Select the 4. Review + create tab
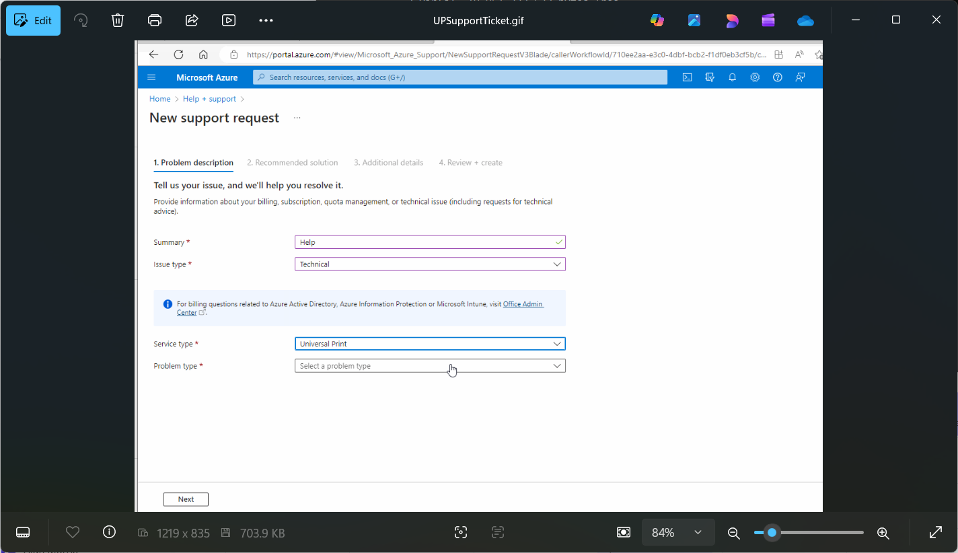The image size is (958, 553). click(x=471, y=163)
